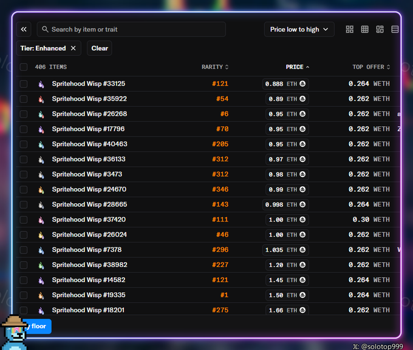This screenshot has height=350, width=413.
Task: Click the 1.00 ETH price for Wisp #26024
Action: (287, 235)
